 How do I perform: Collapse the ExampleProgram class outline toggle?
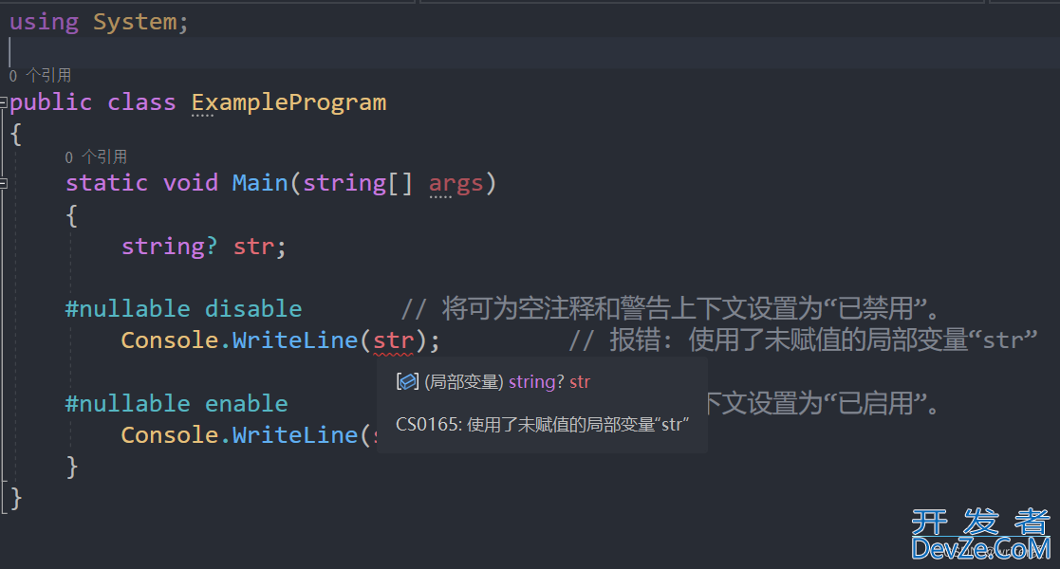[4, 102]
